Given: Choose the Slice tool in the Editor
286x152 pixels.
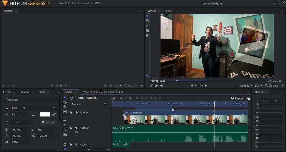Looking at the screenshot, I should (65, 107).
